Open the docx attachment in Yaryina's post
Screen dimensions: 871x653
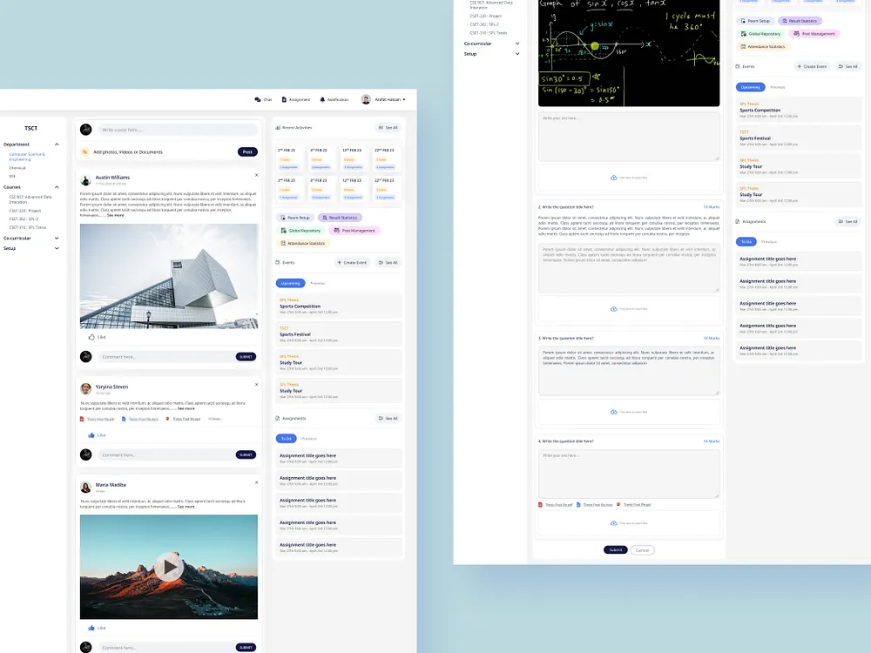point(140,419)
